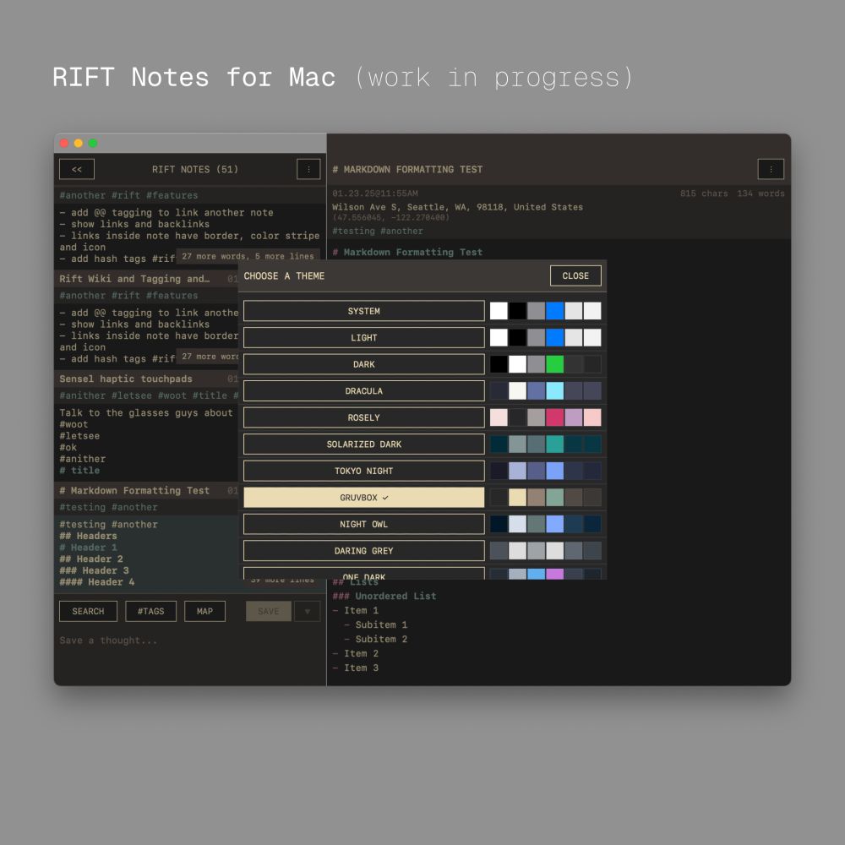Click the purple swatch in ONE DARK row
Screen dimensions: 845x845
(x=554, y=574)
